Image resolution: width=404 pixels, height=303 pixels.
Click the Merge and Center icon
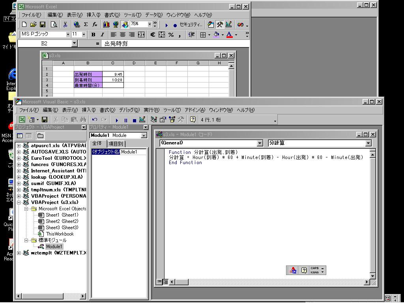tap(141, 35)
